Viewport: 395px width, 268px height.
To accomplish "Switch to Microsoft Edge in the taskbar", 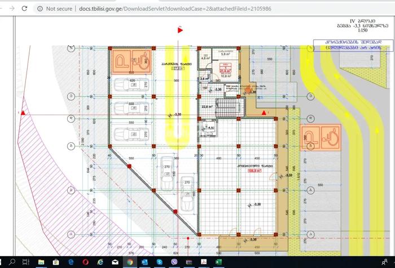I will click(71, 262).
